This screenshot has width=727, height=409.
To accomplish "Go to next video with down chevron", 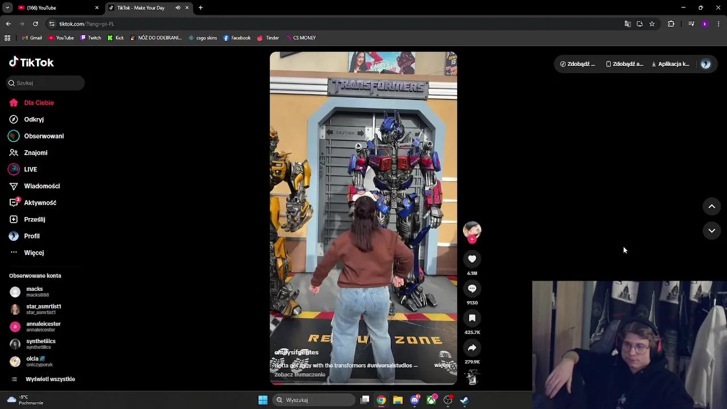I will tap(712, 231).
